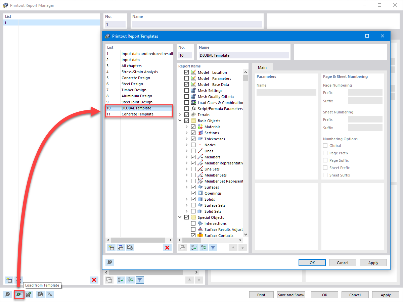Image resolution: width=403 pixels, height=302 pixels.
Task: Click Cancel in Printout Report Templates
Action: pyautogui.click(x=343, y=263)
